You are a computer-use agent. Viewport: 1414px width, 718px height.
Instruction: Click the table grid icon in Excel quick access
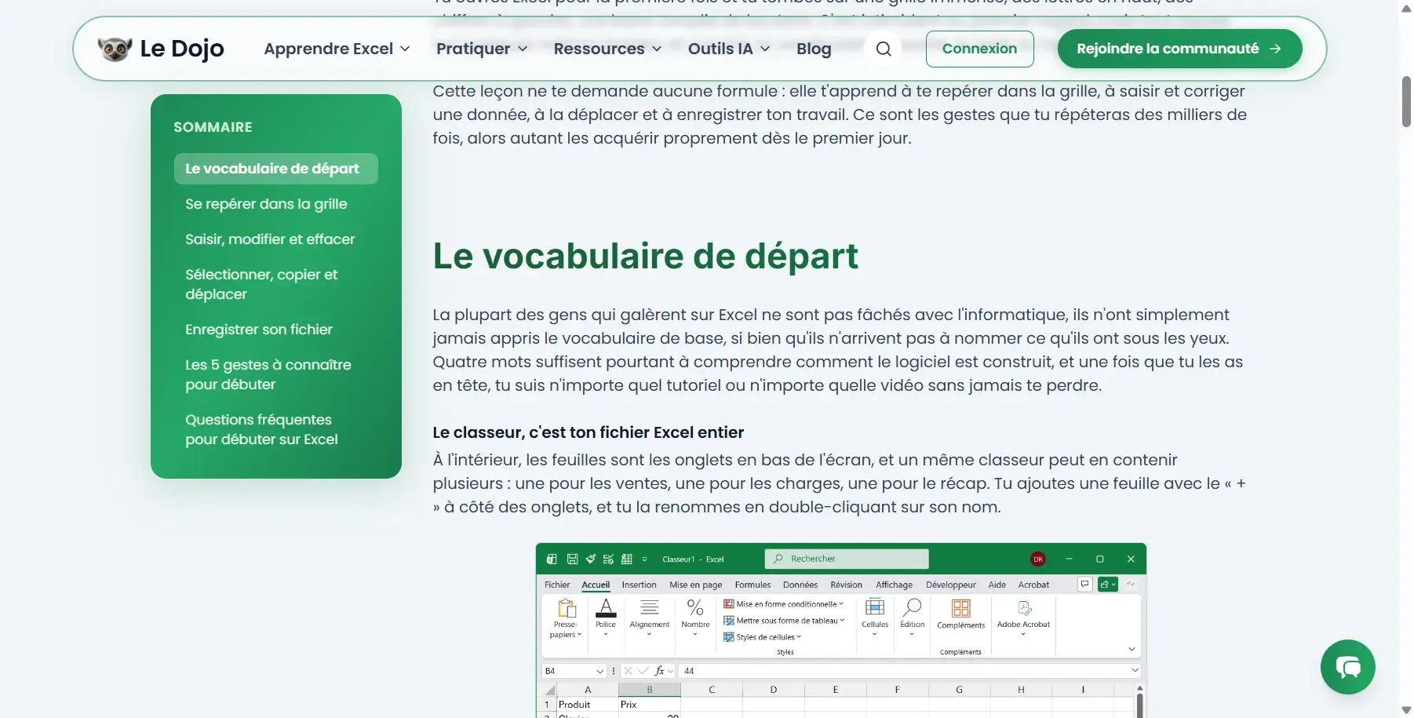(626, 559)
